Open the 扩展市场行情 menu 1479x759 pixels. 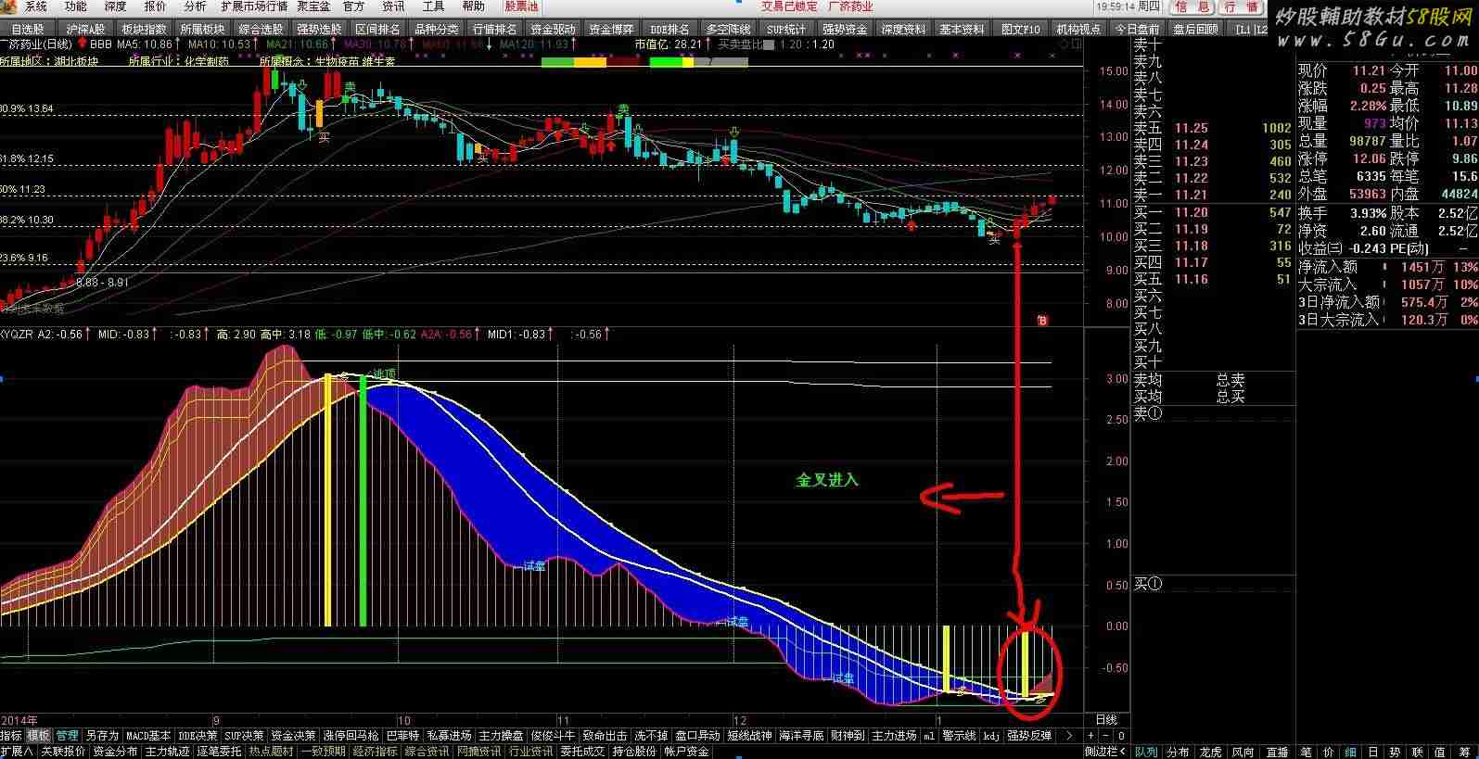[254, 6]
